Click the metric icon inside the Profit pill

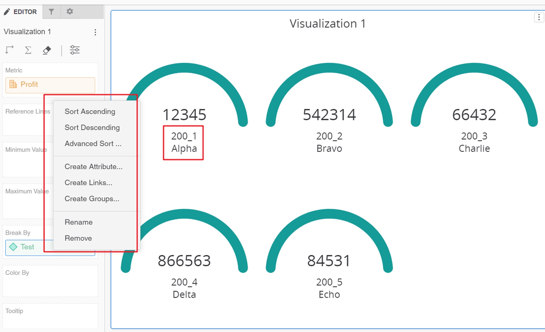[13, 85]
